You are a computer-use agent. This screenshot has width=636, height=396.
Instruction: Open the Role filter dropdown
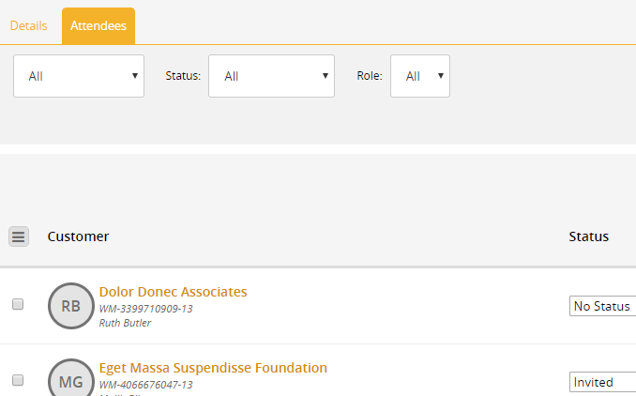click(x=419, y=76)
